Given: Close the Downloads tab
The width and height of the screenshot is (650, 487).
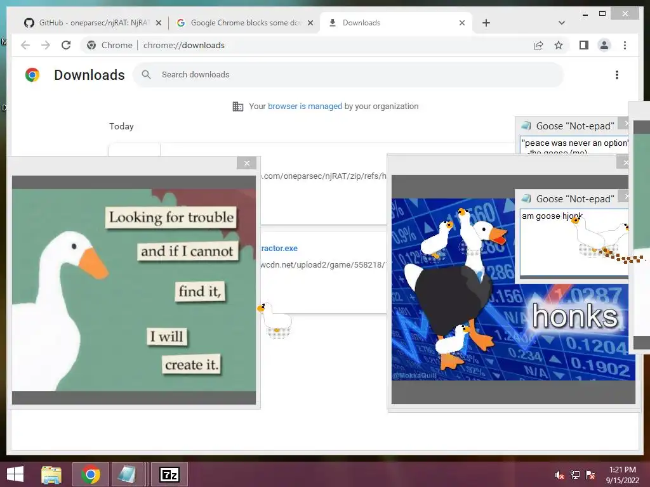Looking at the screenshot, I should (x=462, y=23).
